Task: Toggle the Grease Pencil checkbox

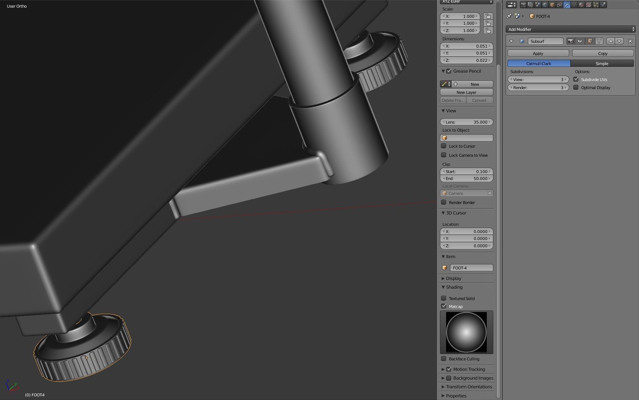Action: click(449, 71)
